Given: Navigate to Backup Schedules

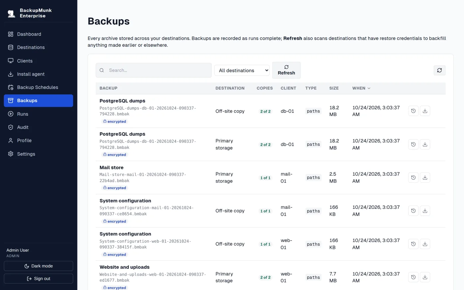Looking at the screenshot, I should pos(38,87).
